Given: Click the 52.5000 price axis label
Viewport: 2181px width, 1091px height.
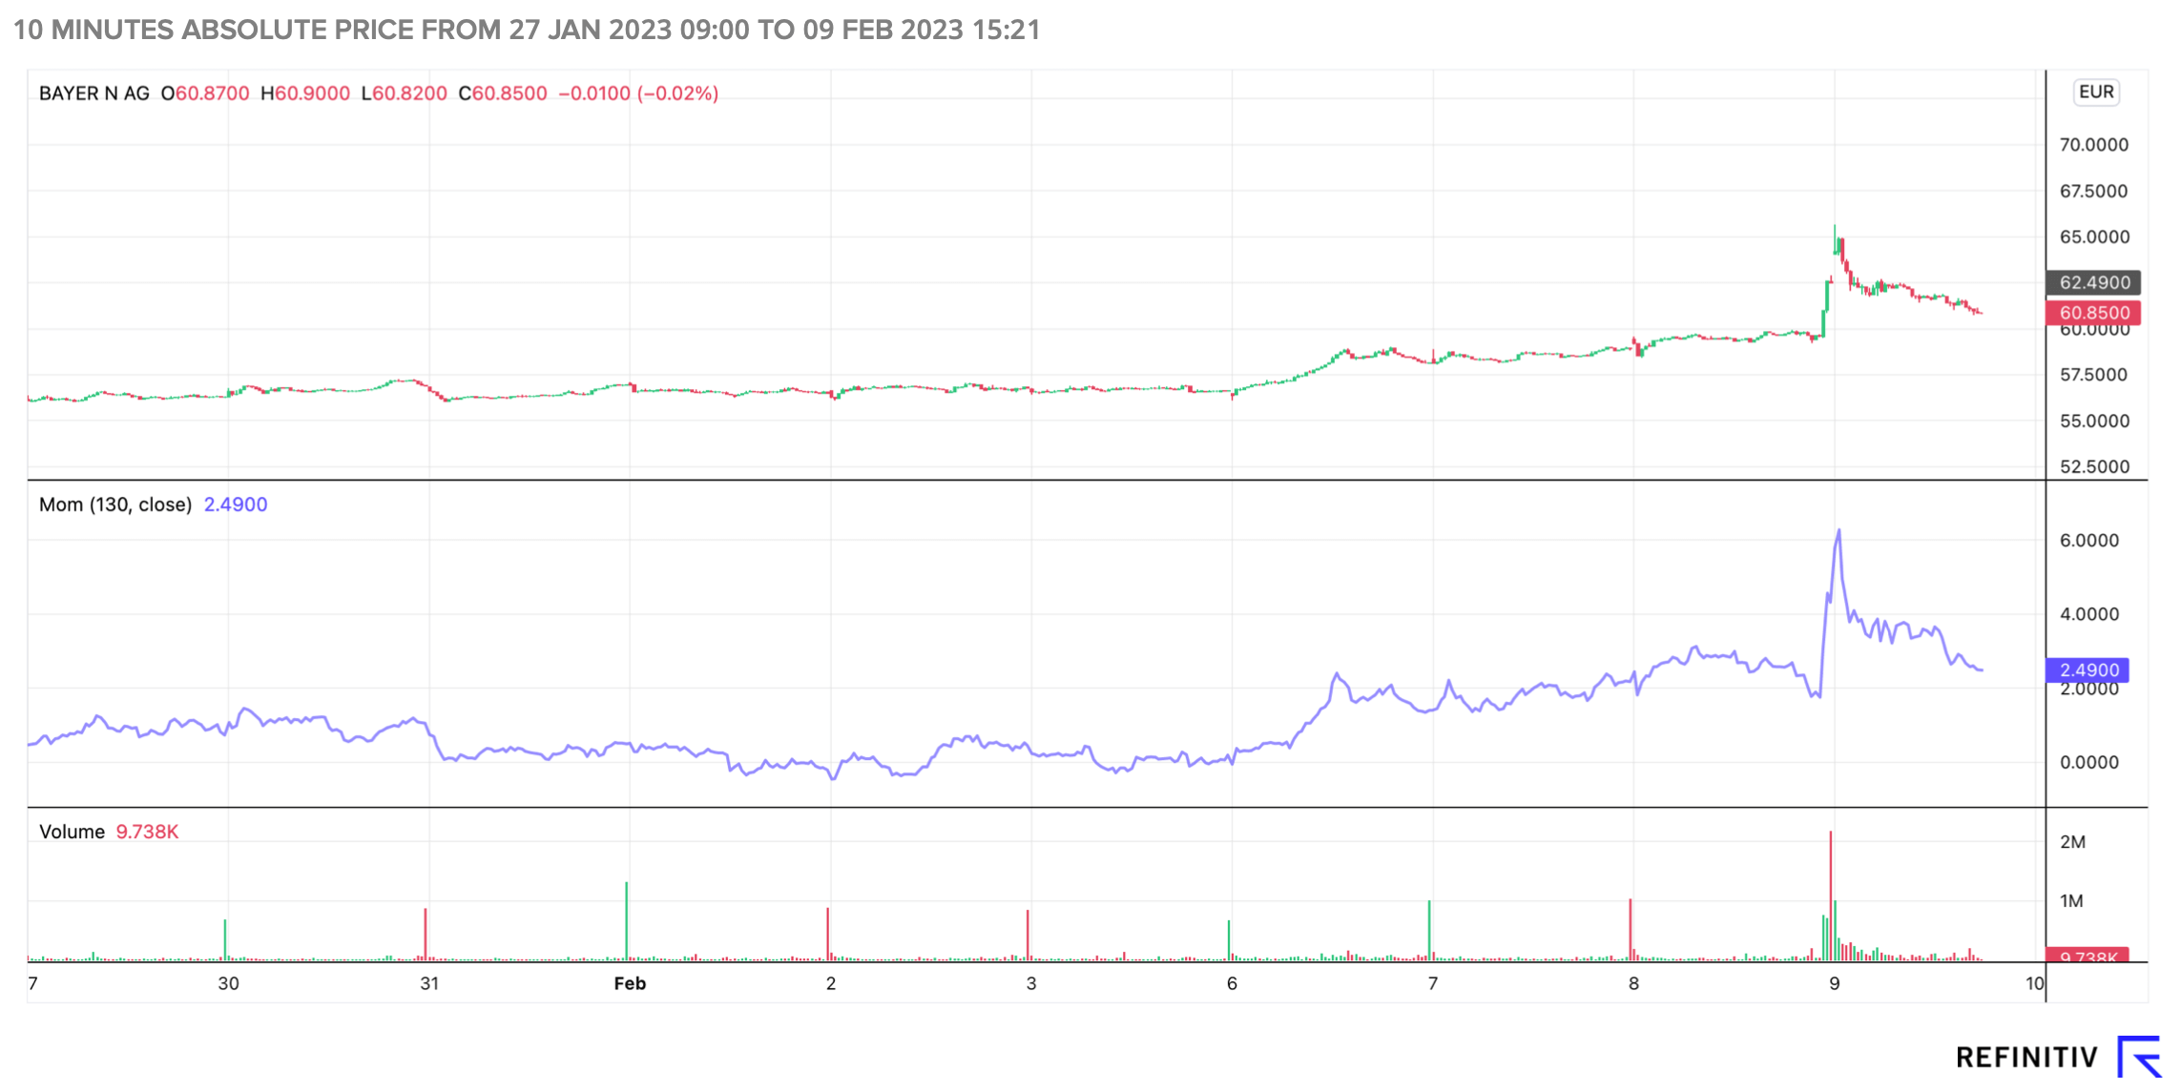Looking at the screenshot, I should point(2093,466).
